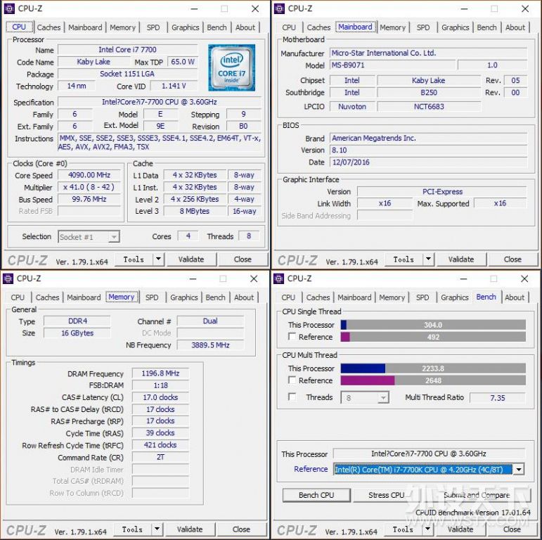Click NB Frequency value 3889.5 MHz
Image resolution: width=542 pixels, height=540 pixels.
210,345
